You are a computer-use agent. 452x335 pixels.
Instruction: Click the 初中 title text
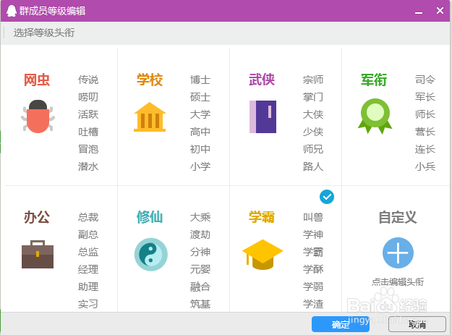coord(200,149)
